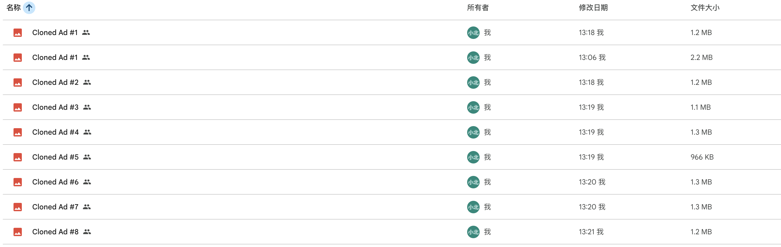Sort by 所有者 column header

tap(478, 8)
